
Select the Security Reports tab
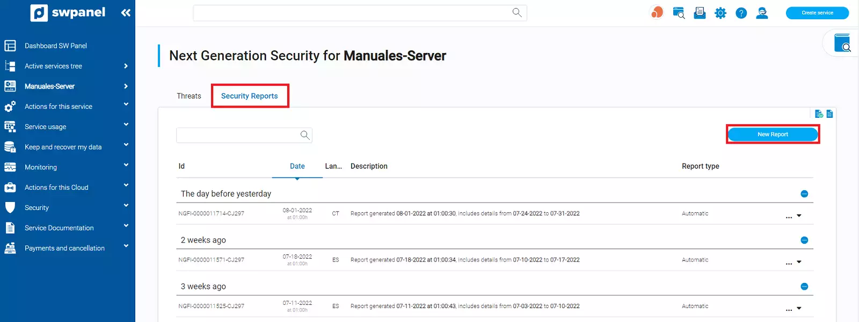point(250,96)
